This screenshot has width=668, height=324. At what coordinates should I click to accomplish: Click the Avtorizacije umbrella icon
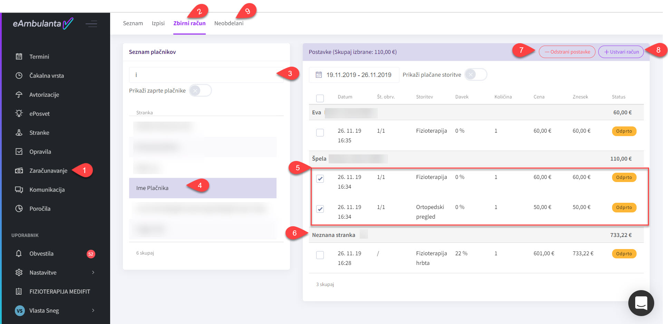[19, 94]
